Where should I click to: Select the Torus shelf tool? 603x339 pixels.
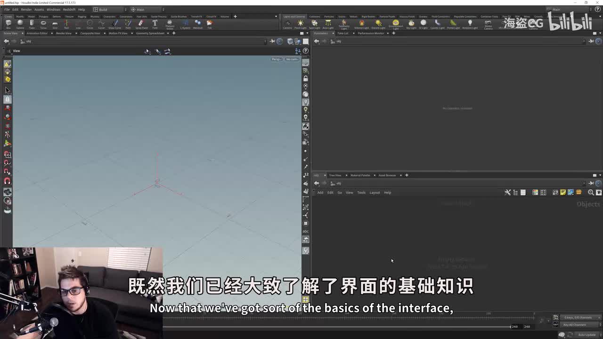tap(43, 24)
